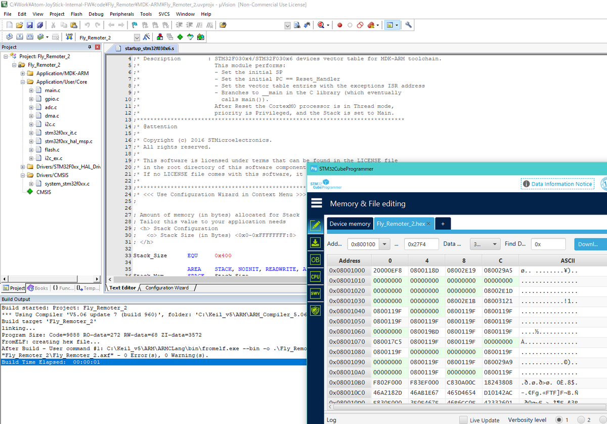Expand the Application/MDK-ARM folder
The width and height of the screenshot is (607, 424).
pos(23,73)
